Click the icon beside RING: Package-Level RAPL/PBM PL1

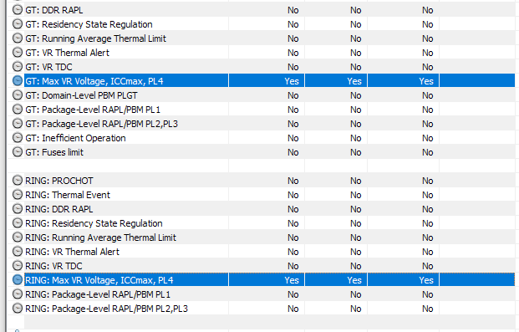[x=18, y=294]
